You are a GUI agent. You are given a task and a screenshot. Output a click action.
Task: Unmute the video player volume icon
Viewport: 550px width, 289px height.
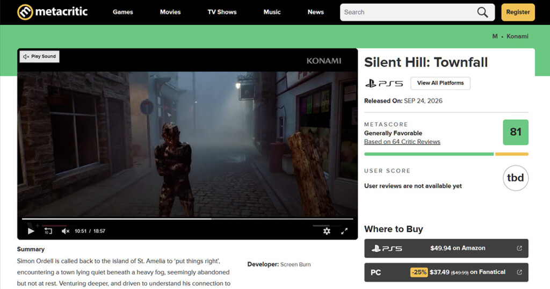(x=65, y=231)
